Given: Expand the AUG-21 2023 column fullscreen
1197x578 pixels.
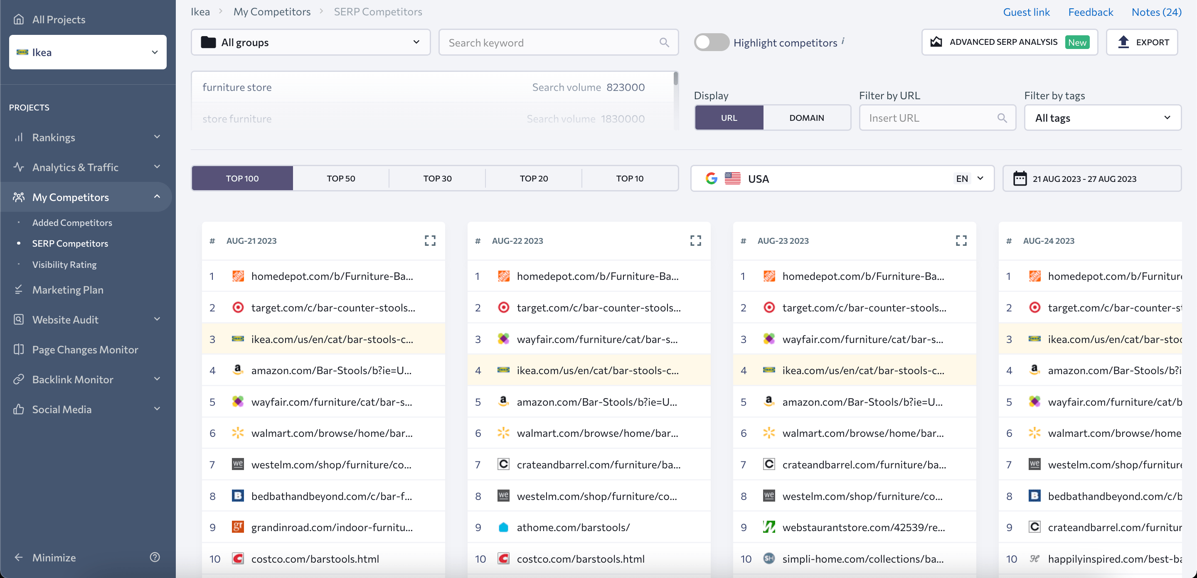Looking at the screenshot, I should 430,240.
